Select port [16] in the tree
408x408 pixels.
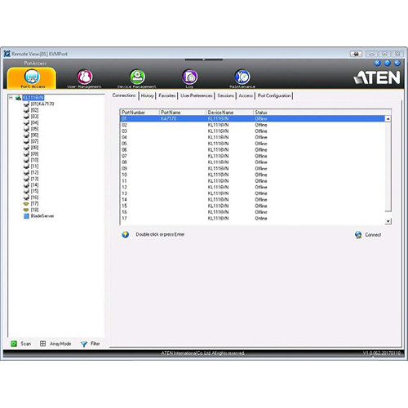tap(34, 197)
